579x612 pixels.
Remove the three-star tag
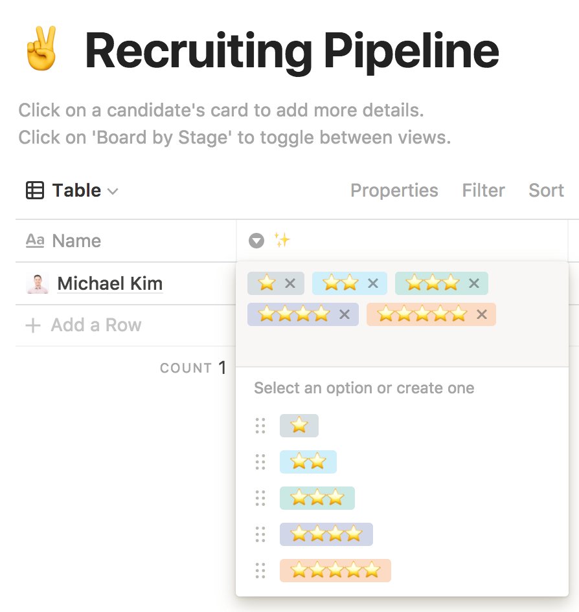pos(474,283)
